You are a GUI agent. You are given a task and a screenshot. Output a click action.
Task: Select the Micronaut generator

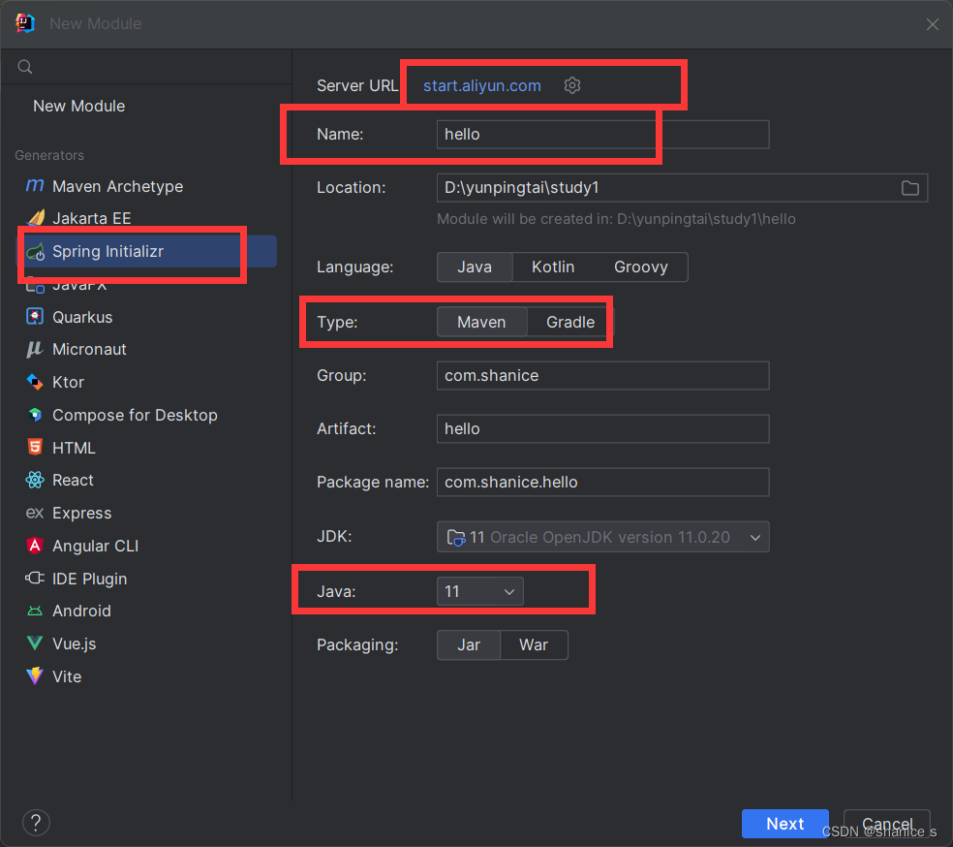[89, 350]
